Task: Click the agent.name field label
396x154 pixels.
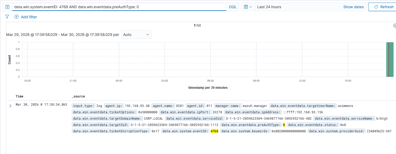Action: click(x=163, y=106)
